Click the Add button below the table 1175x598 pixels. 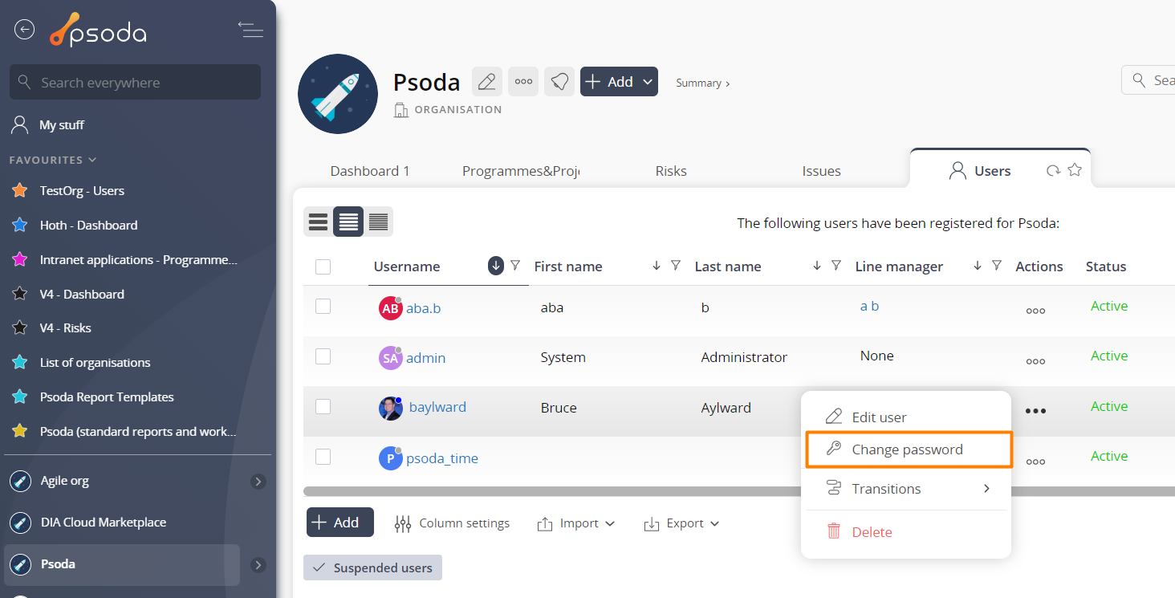(x=340, y=523)
